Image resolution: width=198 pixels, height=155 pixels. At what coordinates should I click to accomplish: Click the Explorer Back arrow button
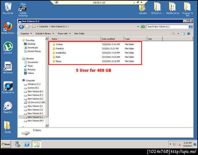tap(21, 27)
